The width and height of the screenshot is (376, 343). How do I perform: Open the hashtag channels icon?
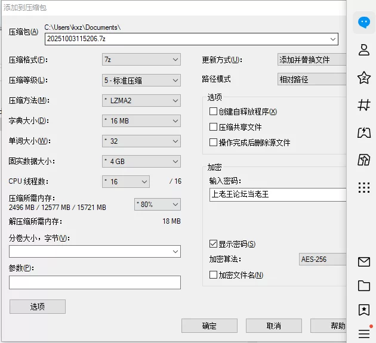(x=363, y=106)
